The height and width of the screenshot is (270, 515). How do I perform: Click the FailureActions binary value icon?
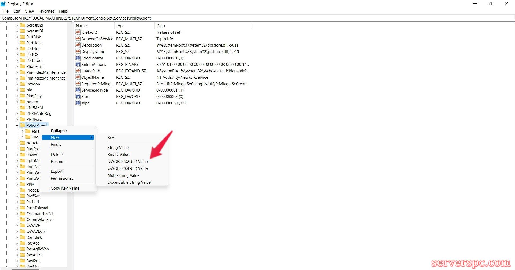click(x=78, y=64)
